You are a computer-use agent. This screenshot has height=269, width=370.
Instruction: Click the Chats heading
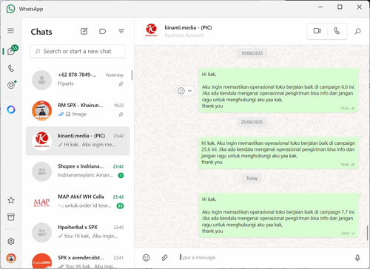point(41,32)
